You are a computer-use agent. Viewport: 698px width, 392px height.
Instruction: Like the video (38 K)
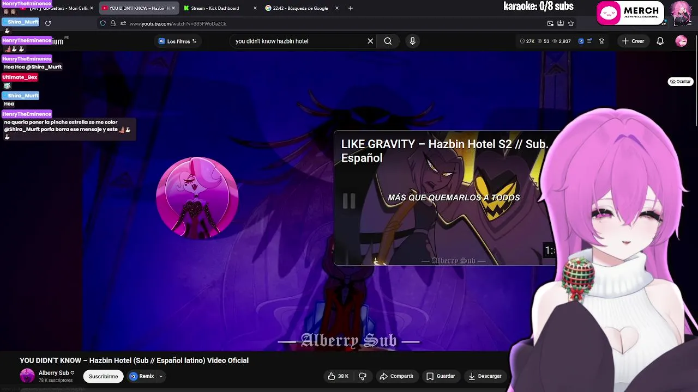(338, 376)
